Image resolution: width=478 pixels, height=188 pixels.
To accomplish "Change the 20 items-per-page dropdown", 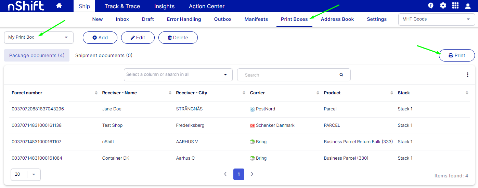I will pyautogui.click(x=34, y=174).
